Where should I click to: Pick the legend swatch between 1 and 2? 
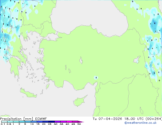tap(16, 122)
